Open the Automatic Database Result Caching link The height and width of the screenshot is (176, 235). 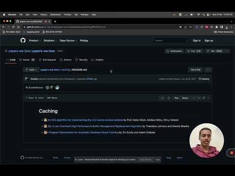click(83, 132)
